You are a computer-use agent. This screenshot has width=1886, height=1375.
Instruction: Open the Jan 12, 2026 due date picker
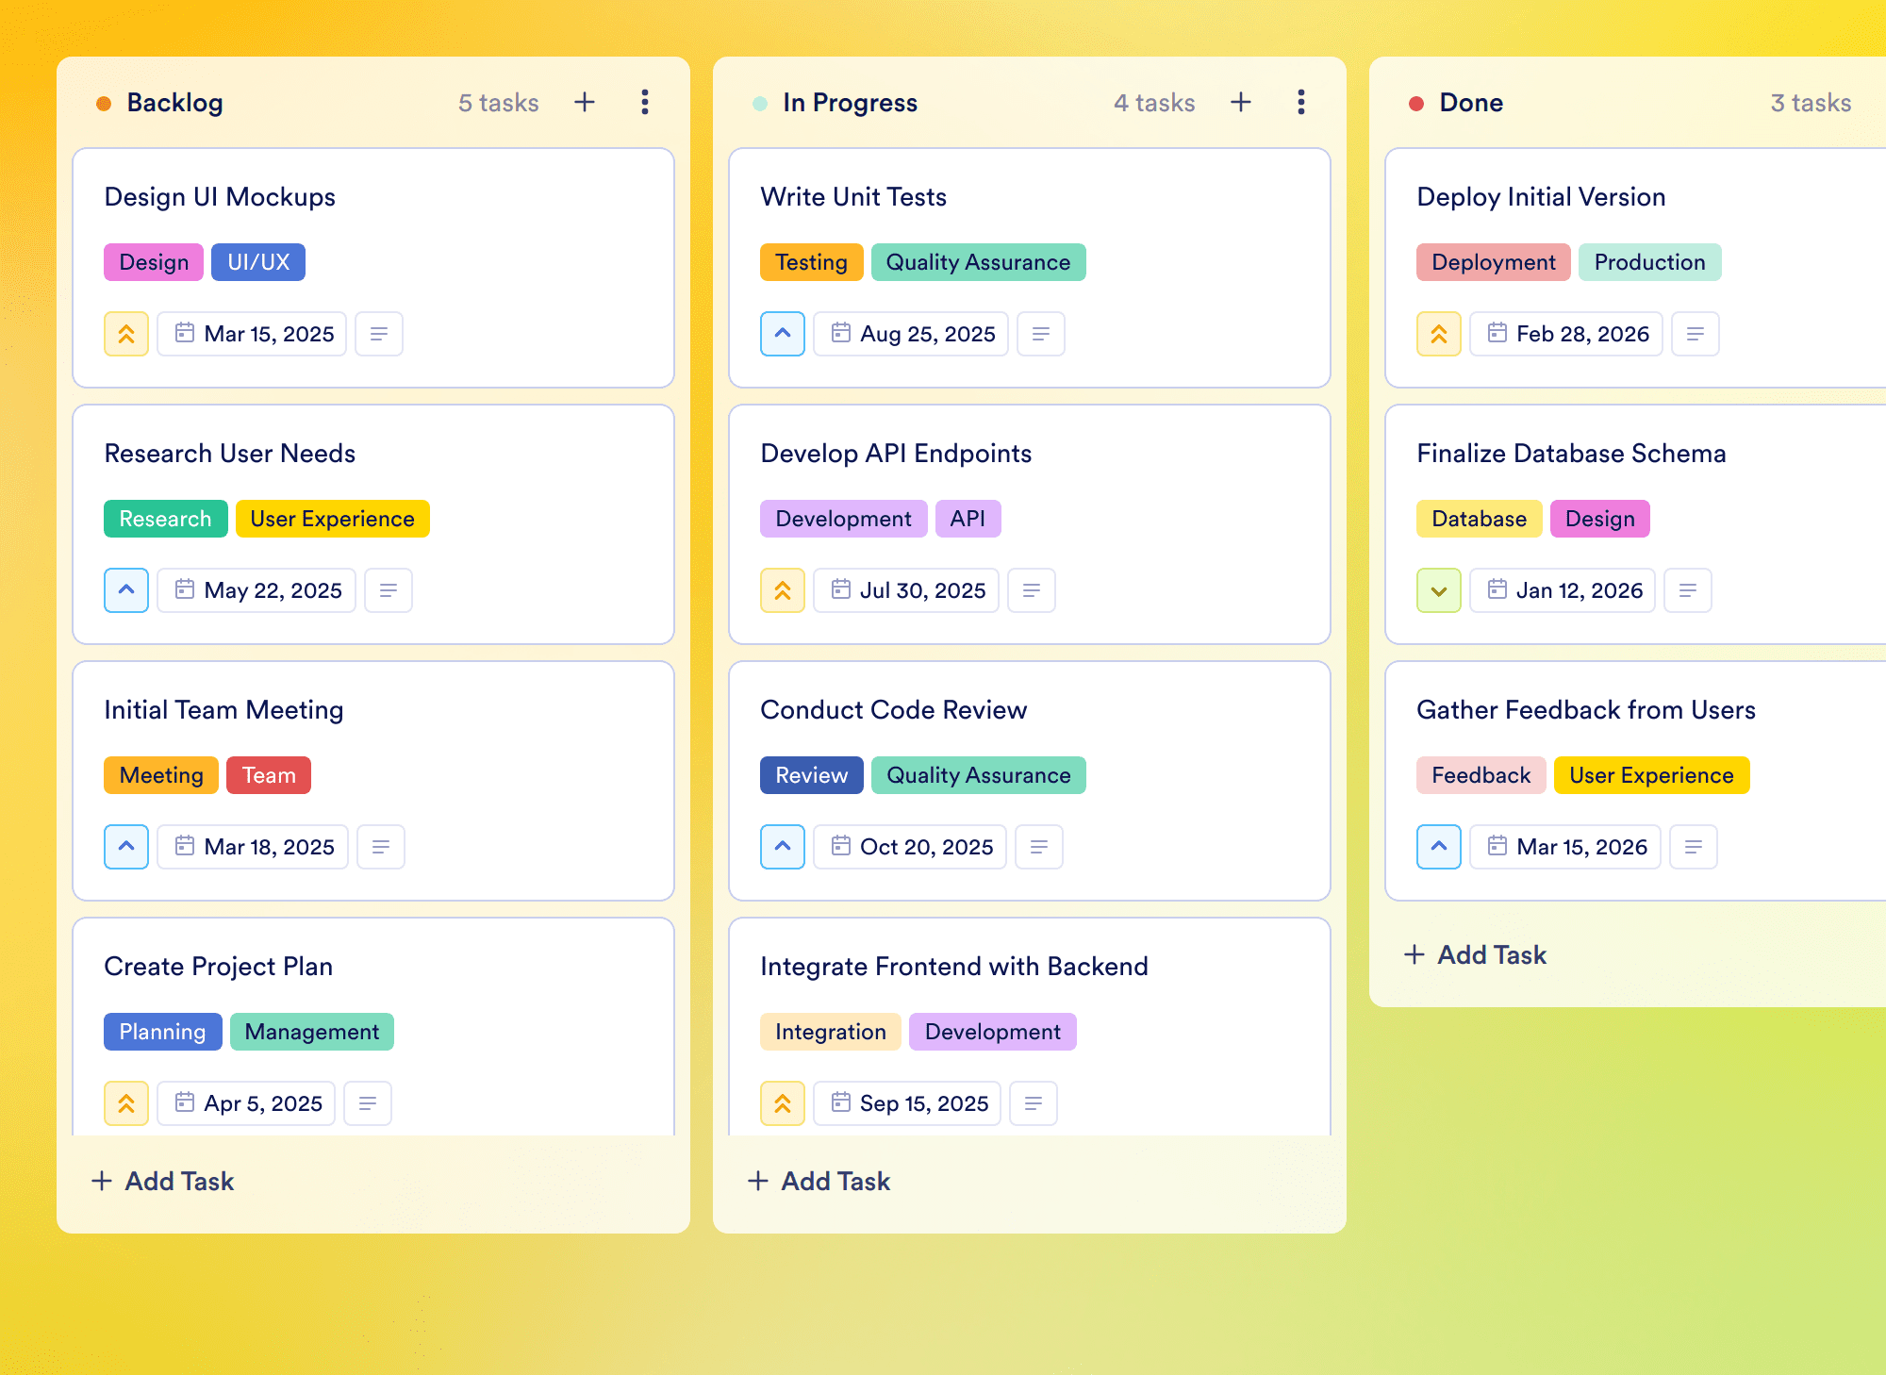tap(1563, 590)
